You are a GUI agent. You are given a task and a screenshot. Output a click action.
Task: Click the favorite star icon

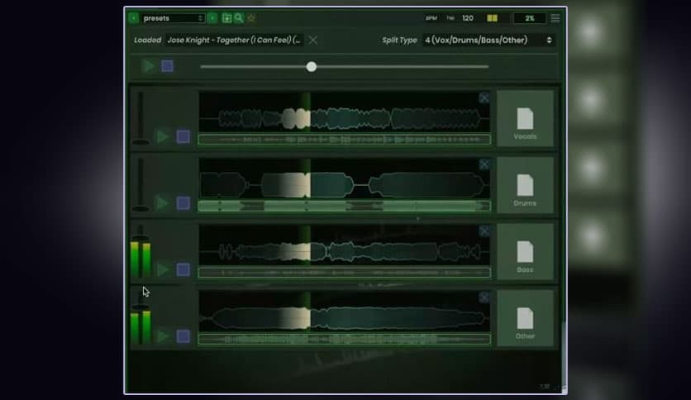[251, 18]
